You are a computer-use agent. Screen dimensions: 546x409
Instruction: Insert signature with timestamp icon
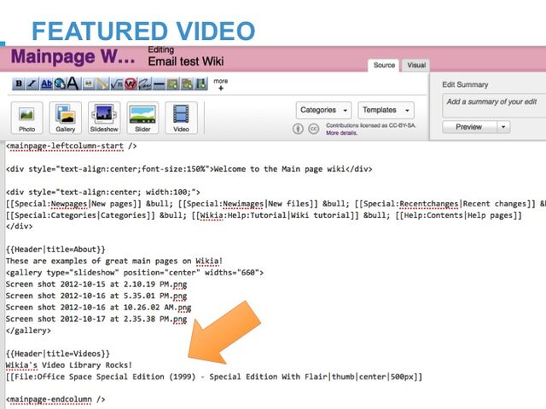click(144, 84)
